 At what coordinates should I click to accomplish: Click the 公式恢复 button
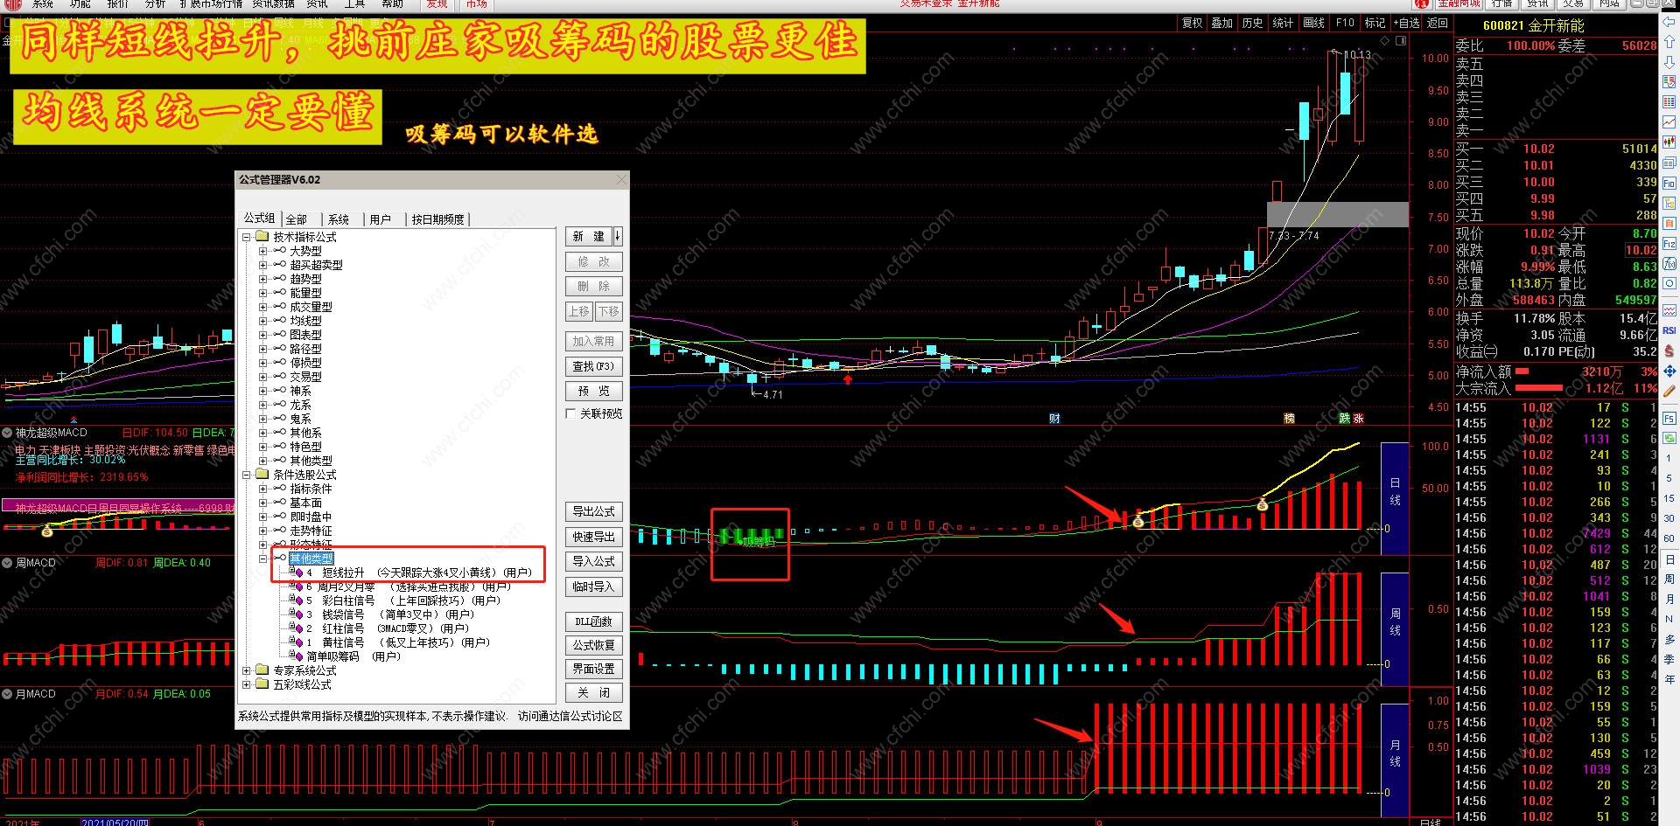coord(594,645)
